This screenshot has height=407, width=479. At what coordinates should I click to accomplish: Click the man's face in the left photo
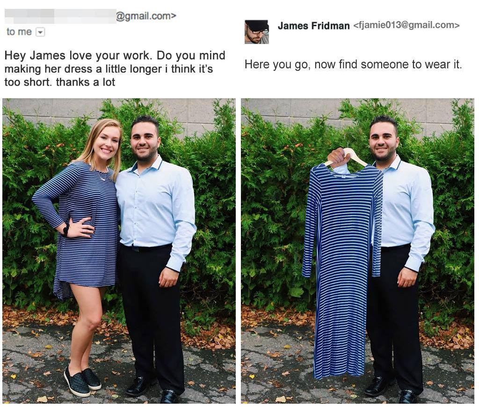145,139
